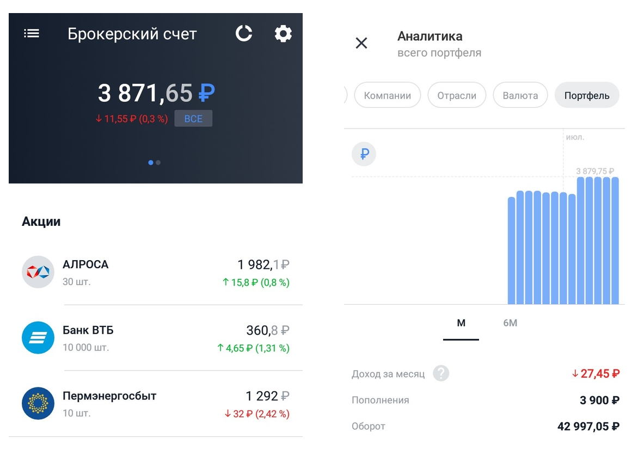The height and width of the screenshot is (468, 638).
Task: Tap the Доход за месяц label
Action: [388, 374]
